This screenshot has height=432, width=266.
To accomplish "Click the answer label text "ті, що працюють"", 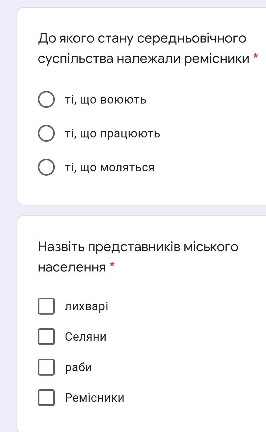I will (112, 134).
